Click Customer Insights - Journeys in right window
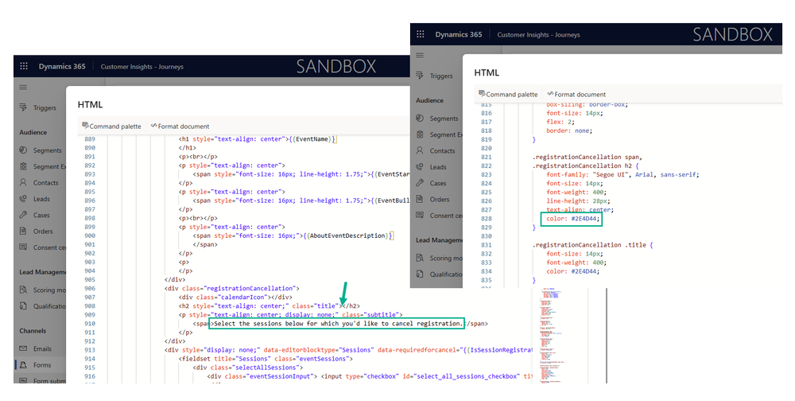This screenshot has height=401, width=795. (538, 34)
